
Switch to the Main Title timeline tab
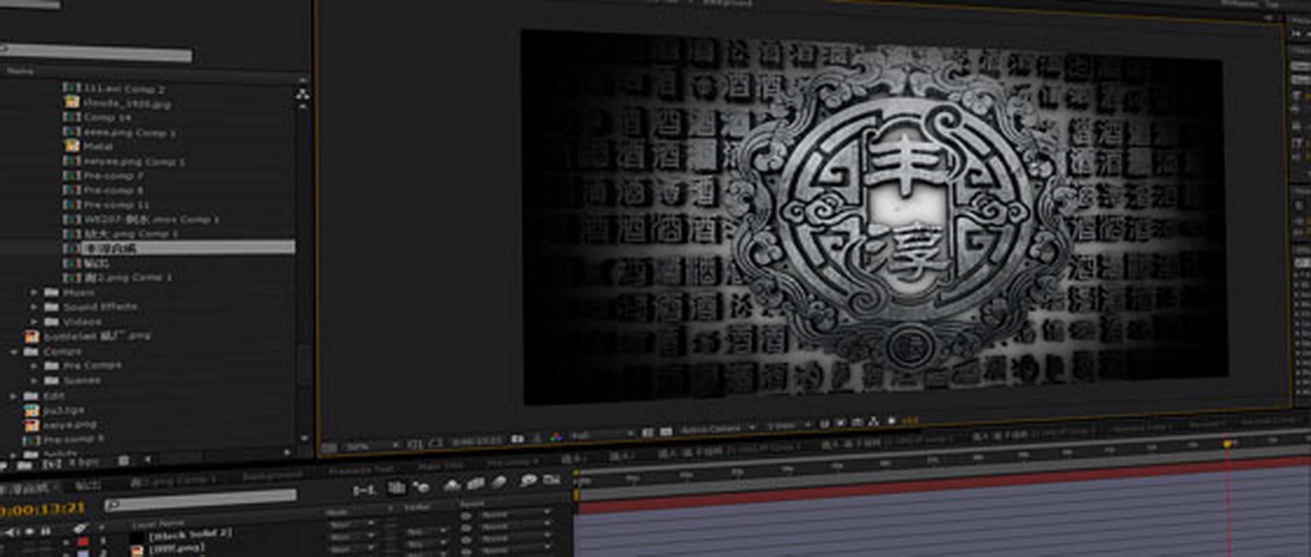pos(440,466)
